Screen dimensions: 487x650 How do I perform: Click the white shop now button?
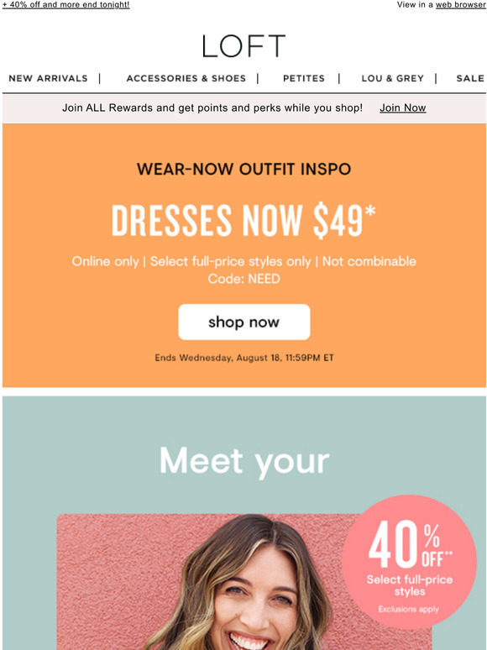pyautogui.click(x=244, y=322)
